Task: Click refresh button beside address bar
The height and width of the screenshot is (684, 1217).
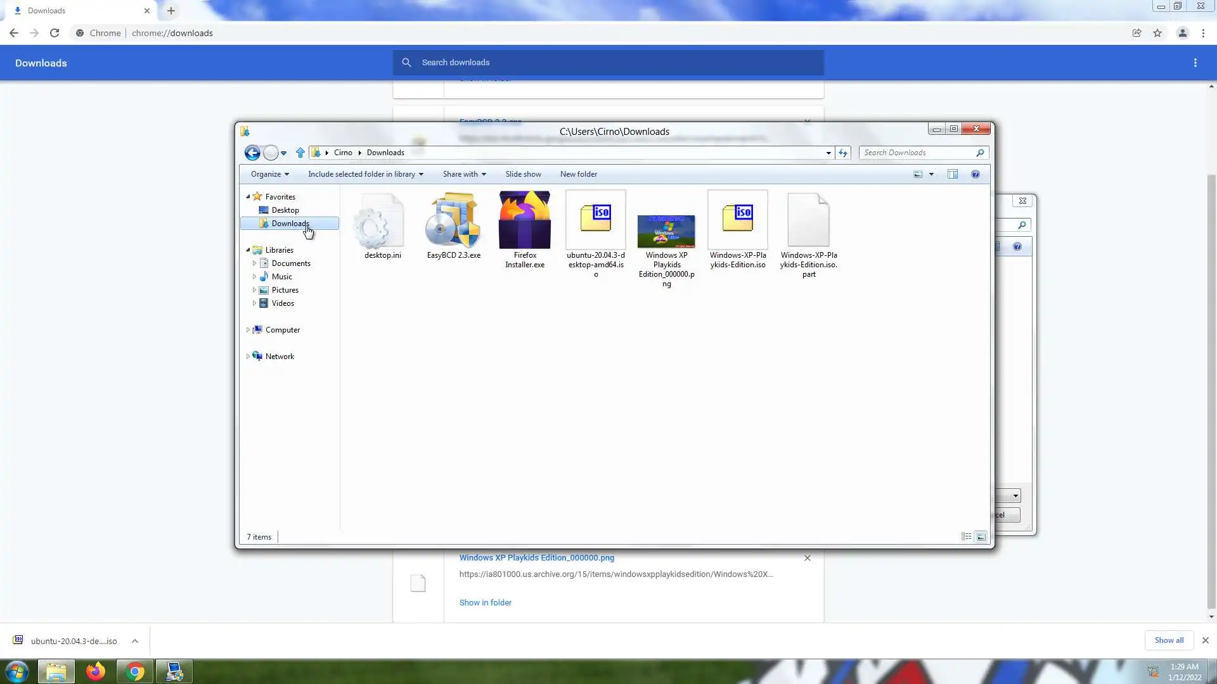Action: (842, 153)
